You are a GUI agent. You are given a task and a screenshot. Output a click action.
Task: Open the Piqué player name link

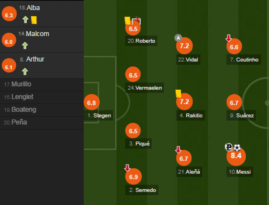(x=142, y=144)
